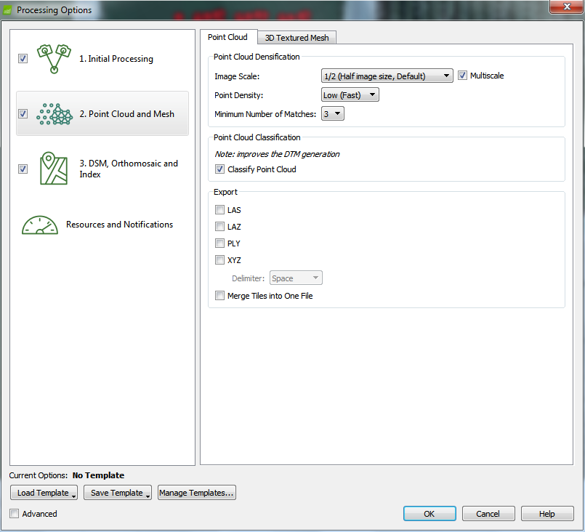Open Minimum Number of Matches dropdown

tap(332, 114)
